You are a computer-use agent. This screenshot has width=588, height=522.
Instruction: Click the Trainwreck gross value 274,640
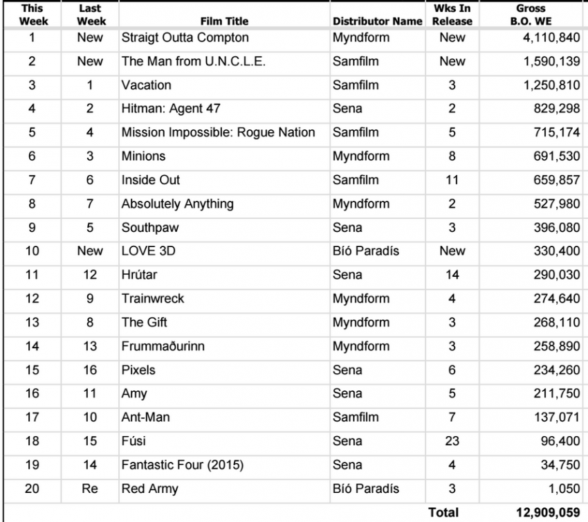pos(556,298)
